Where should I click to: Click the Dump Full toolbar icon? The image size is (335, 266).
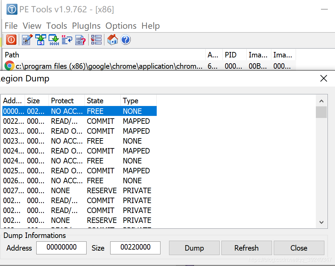(x=41, y=40)
